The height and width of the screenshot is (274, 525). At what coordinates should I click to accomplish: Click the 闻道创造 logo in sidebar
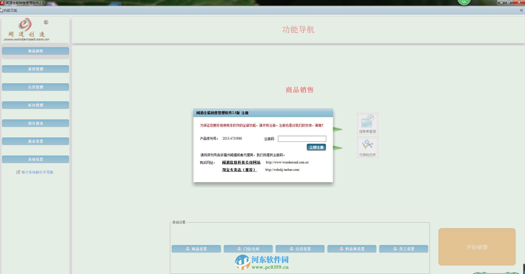(27, 29)
